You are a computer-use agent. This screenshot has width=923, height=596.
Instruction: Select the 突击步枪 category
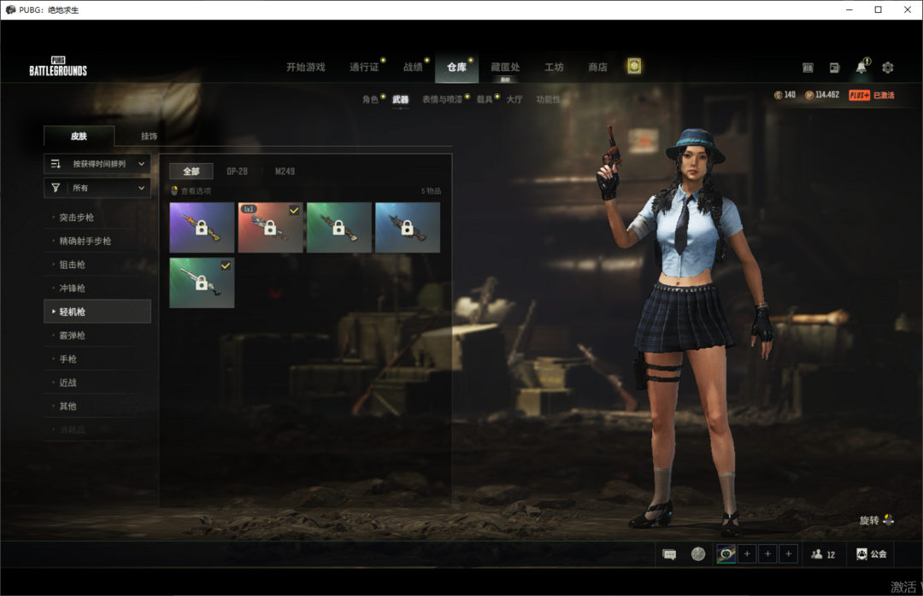click(97, 217)
